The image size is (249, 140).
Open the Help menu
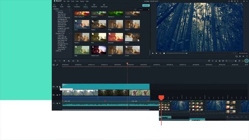(x=87, y=1)
